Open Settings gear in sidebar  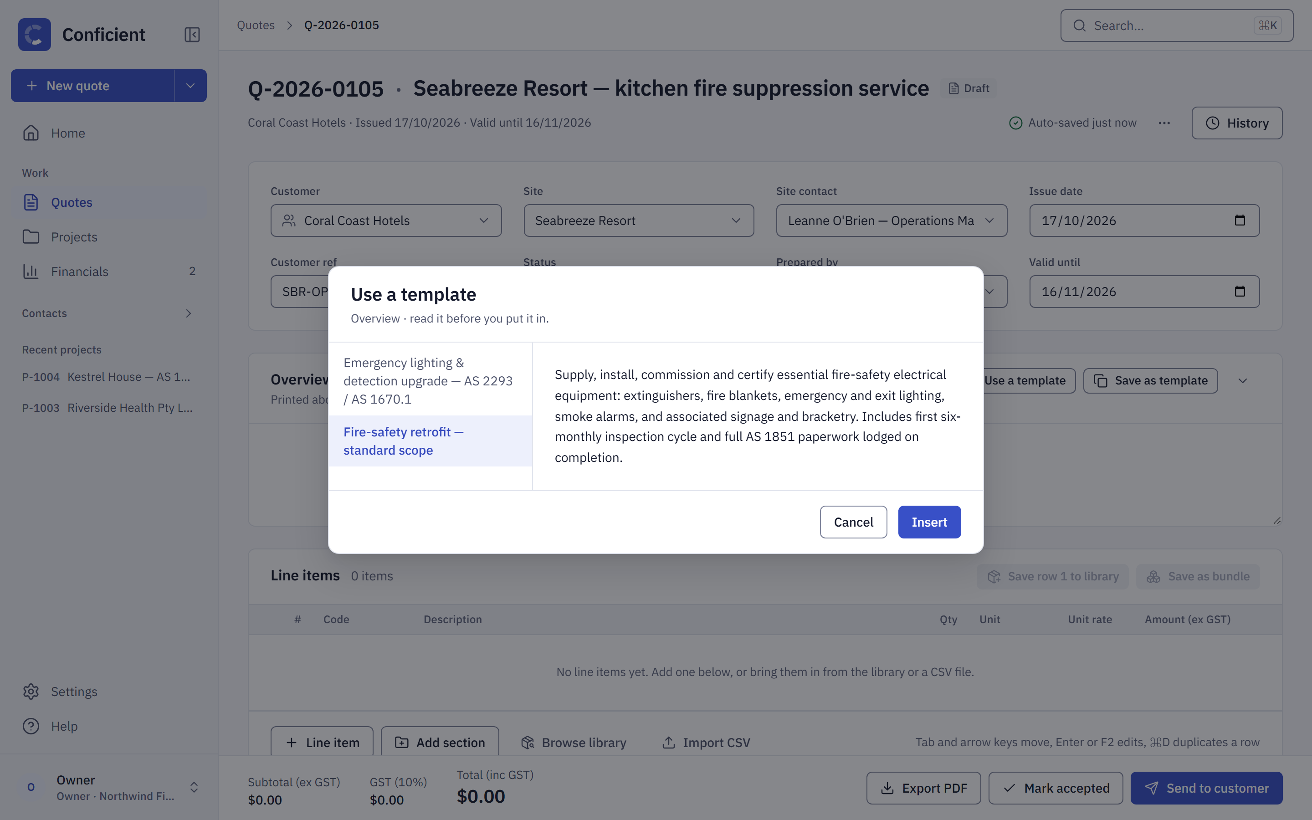tap(108, 692)
